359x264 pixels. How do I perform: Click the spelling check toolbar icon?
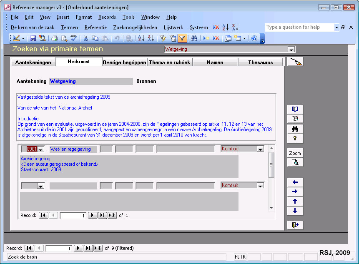pyautogui.click(x=74, y=38)
